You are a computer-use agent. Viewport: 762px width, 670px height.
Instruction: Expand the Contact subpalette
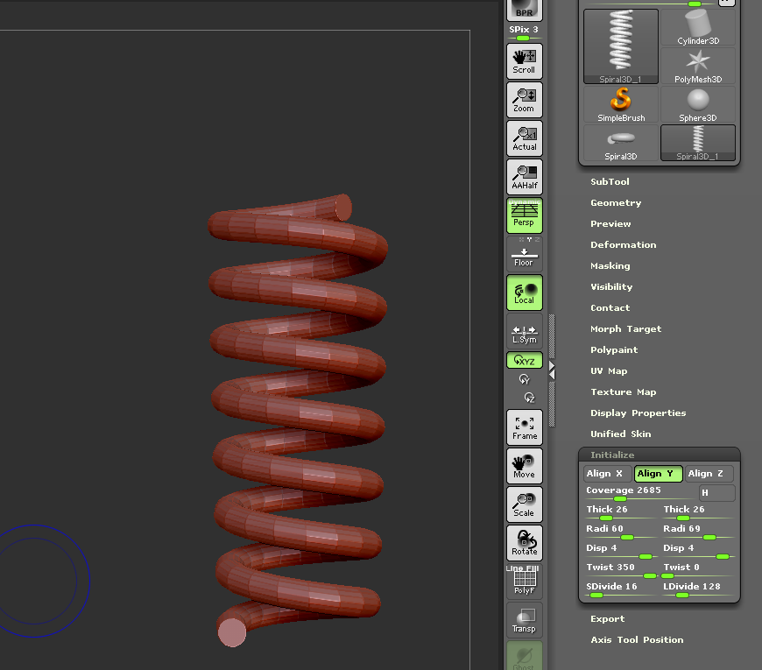(610, 308)
